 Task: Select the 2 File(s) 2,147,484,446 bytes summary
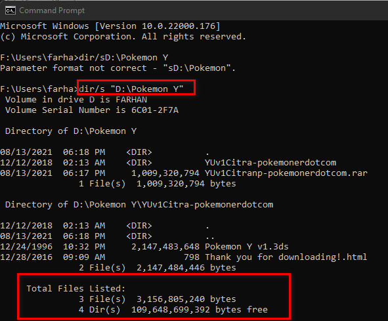coord(158,268)
